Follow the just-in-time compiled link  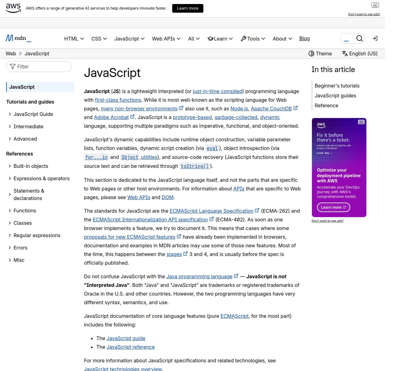point(217,91)
